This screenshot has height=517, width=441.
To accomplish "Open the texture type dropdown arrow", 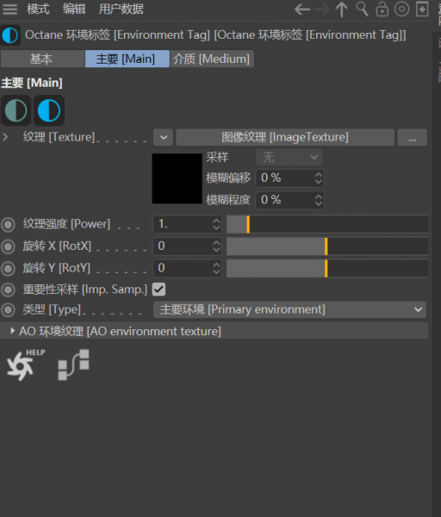I will (164, 137).
